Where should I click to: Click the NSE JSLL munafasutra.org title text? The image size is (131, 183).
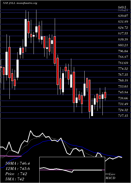(20, 3)
